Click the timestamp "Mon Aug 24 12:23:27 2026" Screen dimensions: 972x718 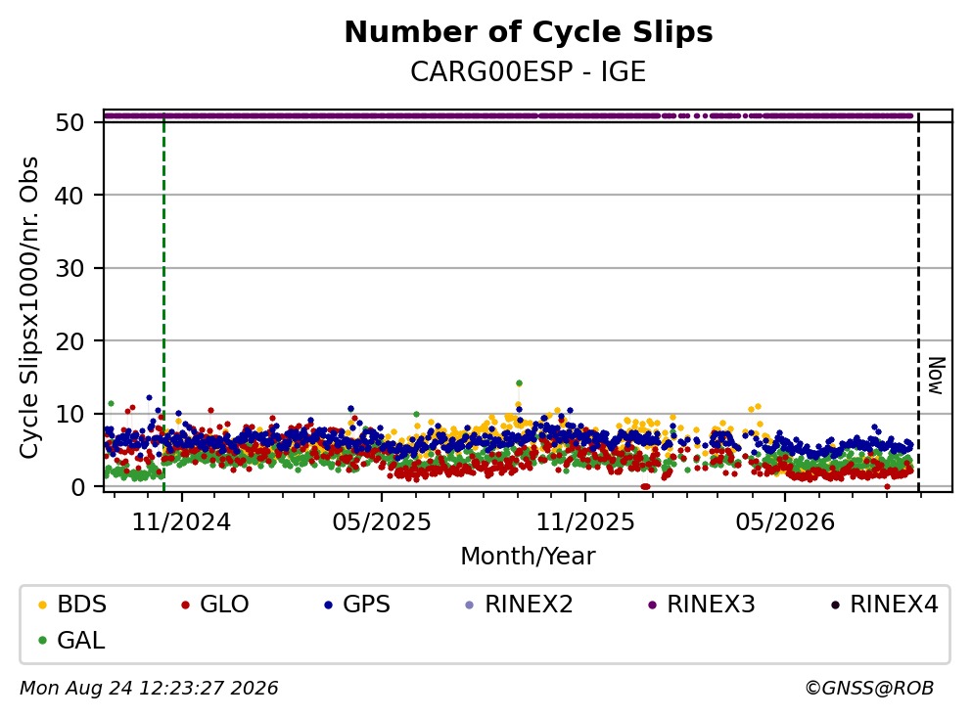[149, 689]
